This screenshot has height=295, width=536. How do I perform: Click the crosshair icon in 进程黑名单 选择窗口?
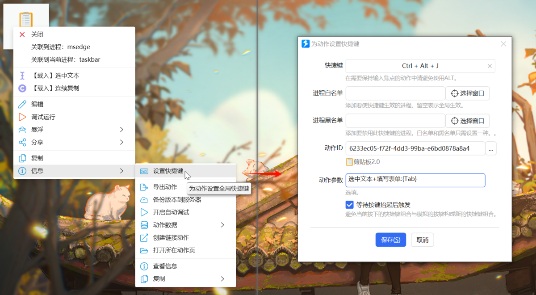click(x=455, y=121)
